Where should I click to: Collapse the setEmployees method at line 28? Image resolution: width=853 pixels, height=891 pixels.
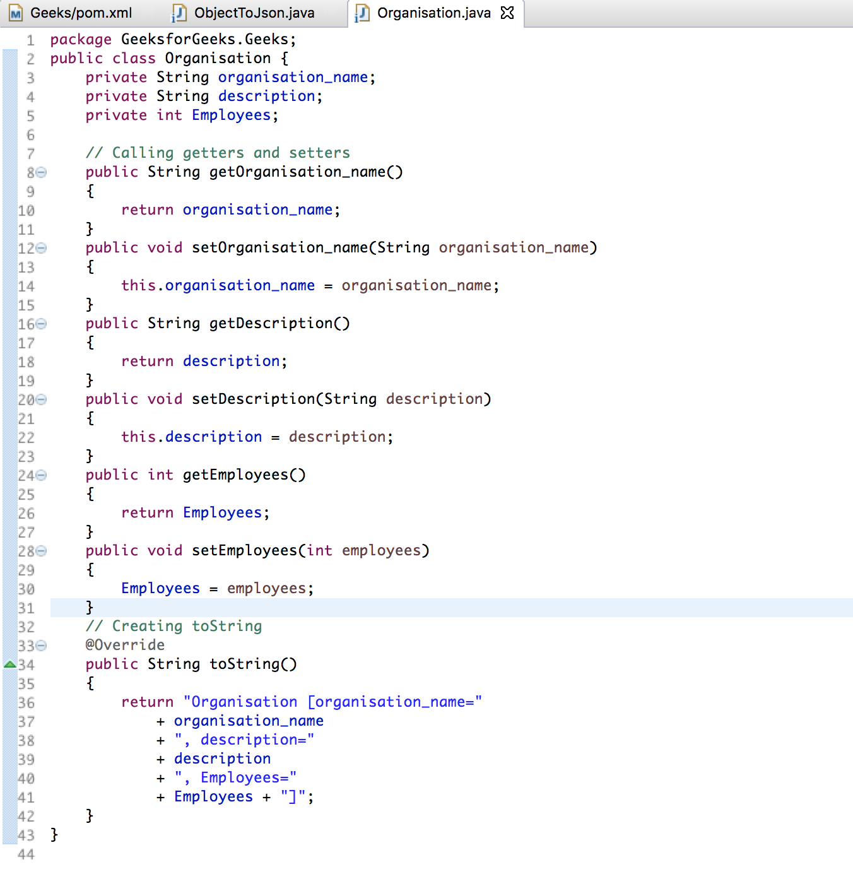tap(41, 551)
